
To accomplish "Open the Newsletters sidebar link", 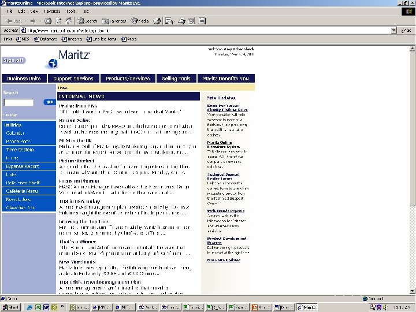I will click(18, 199).
